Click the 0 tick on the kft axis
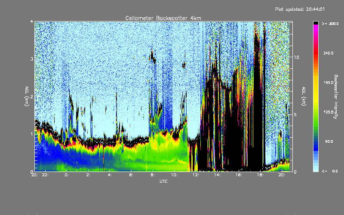Screen dimensions: 344x215 click(x=295, y=172)
